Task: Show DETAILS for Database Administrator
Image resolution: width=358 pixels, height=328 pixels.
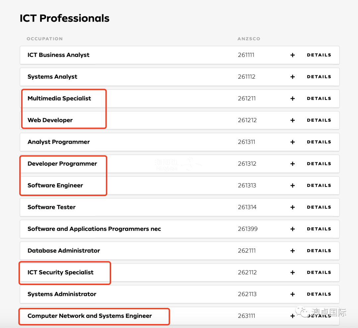Action: [319, 251]
